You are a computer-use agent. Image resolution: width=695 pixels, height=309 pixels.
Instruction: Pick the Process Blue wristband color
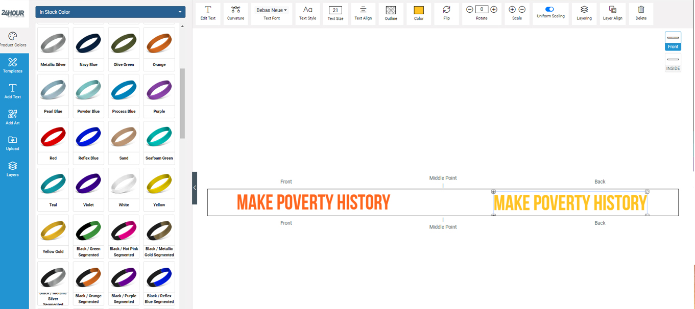[124, 96]
